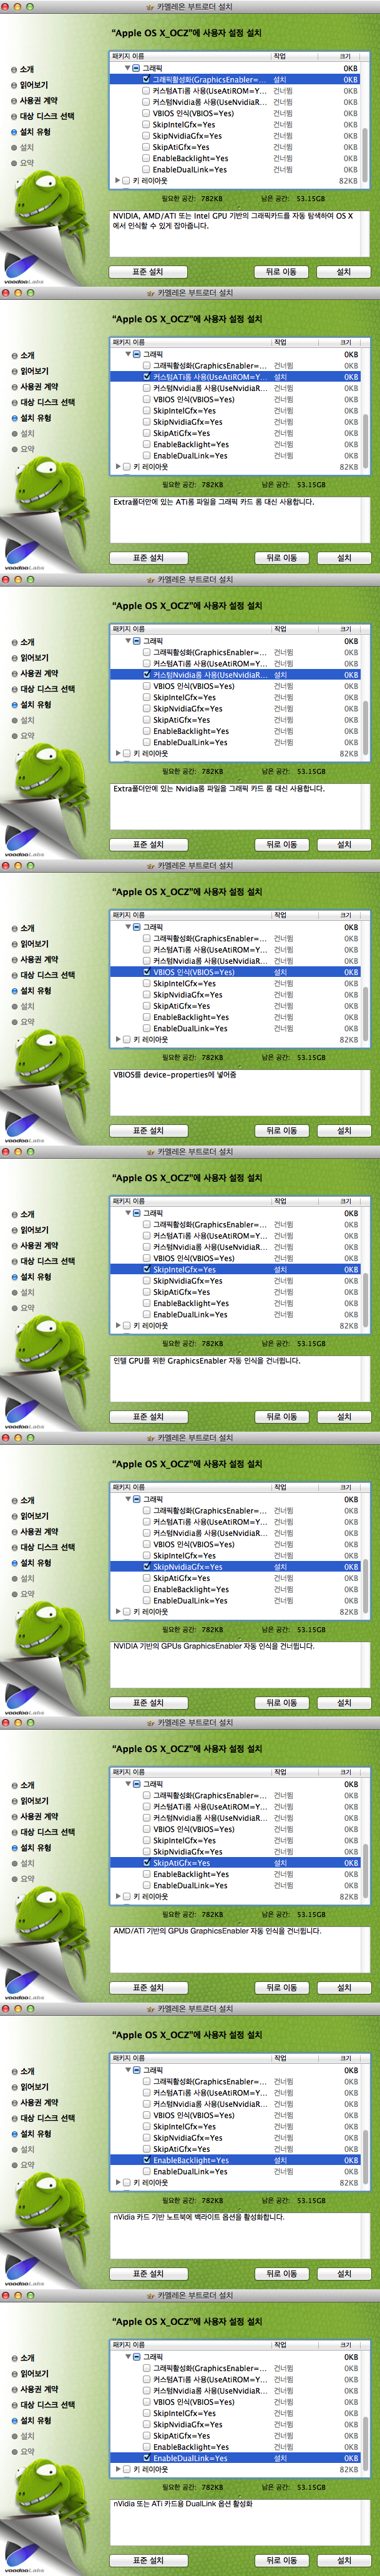The image size is (380, 2576).
Task: Select SkipNvidiaGfx=Yes row in UseNvidiaROM-checked window
Action: 235,709
